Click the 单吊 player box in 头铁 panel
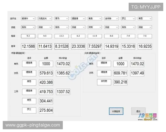Screen dimensions: 166x132 click(104, 64)
